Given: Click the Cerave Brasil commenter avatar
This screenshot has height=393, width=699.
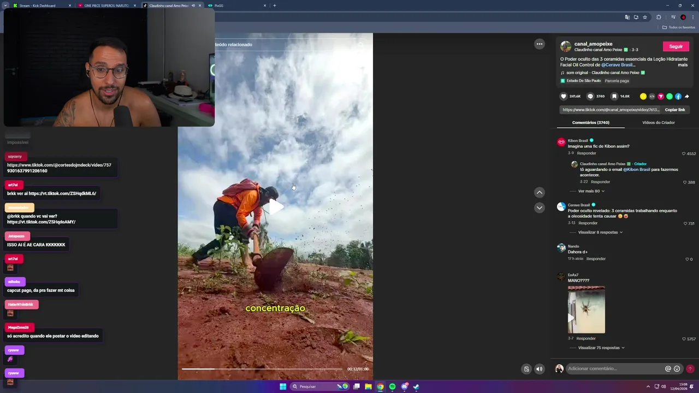Looking at the screenshot, I should 561,206.
